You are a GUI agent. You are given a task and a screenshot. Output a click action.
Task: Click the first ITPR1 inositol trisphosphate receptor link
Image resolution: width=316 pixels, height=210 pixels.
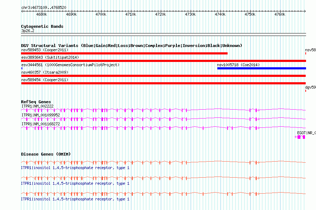[x=75, y=168]
